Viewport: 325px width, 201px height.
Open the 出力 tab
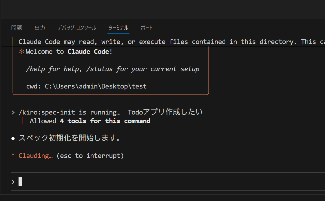pos(40,28)
